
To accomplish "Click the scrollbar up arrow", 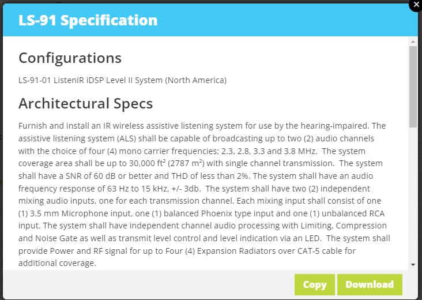I will pos(413,42).
